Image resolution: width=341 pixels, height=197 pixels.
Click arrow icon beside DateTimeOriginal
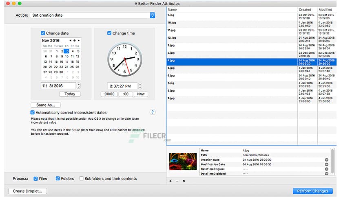326,169
